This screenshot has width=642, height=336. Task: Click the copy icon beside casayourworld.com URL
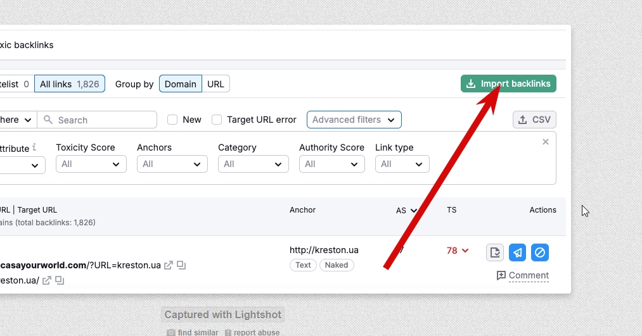tap(181, 265)
